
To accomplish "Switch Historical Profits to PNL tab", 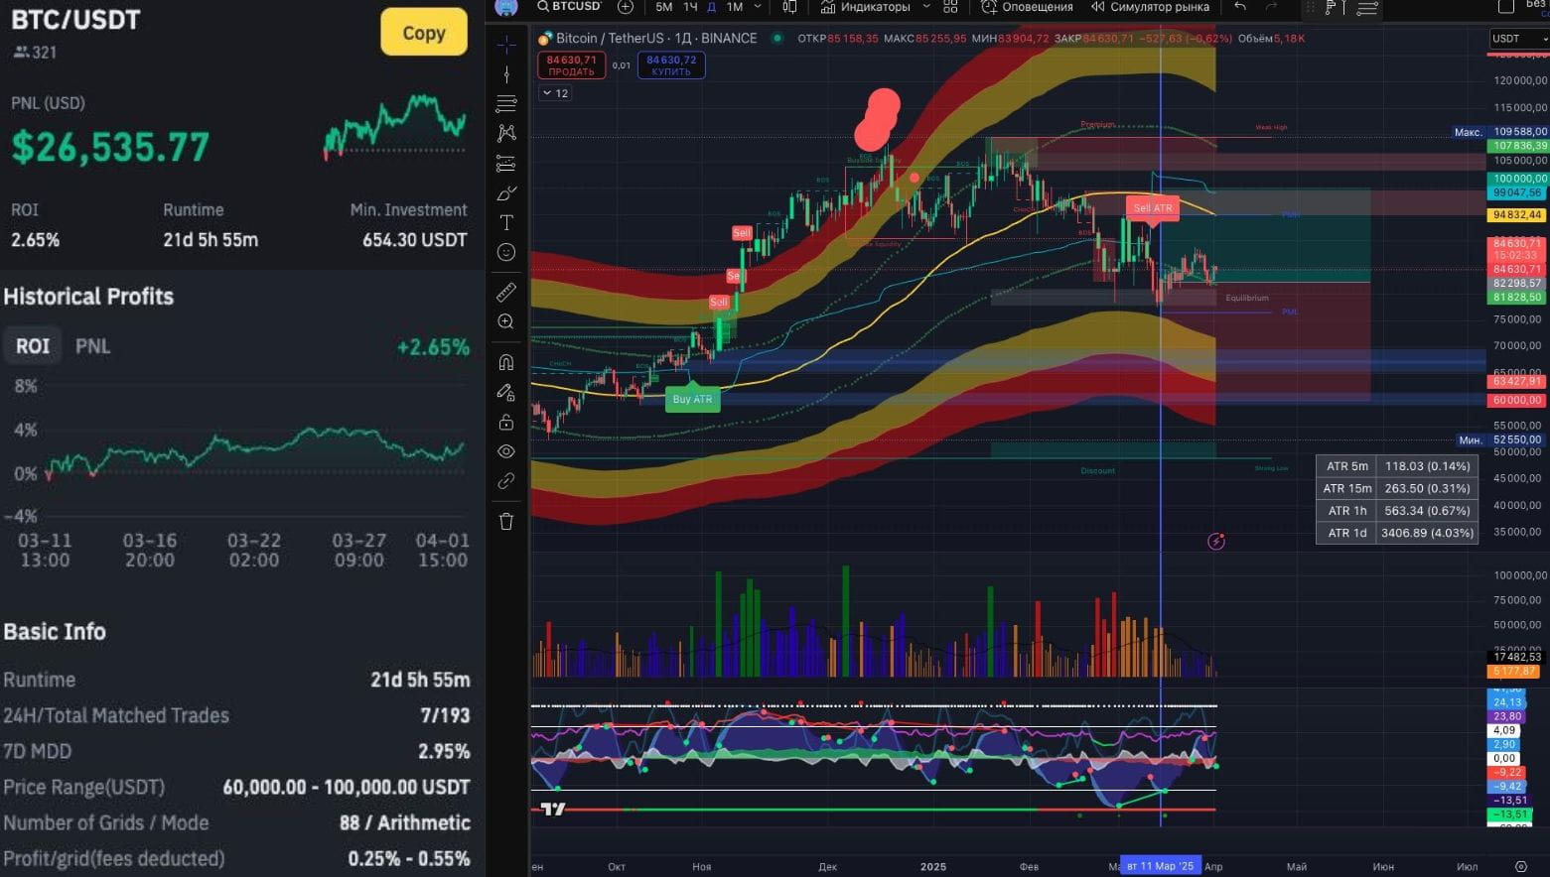I will [93, 346].
